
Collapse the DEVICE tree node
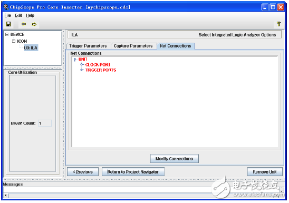coord(7,34)
